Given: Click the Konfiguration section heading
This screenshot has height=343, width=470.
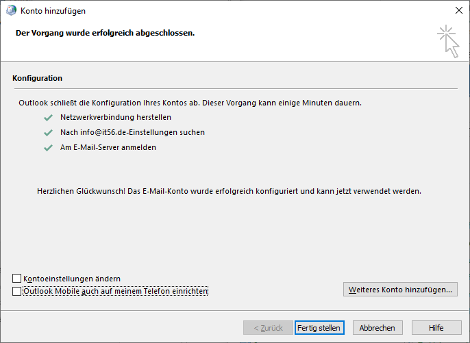Looking at the screenshot, I should 37,78.
